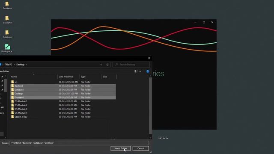The width and height of the screenshot is (274, 154).
Task: Select the OS Module 1 folder
Action: (63, 101)
